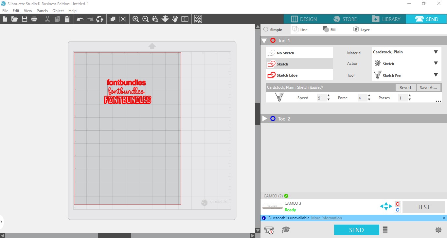Open the send preferences gear icon
Image resolution: width=447 pixels, height=238 pixels.
pos(438,230)
